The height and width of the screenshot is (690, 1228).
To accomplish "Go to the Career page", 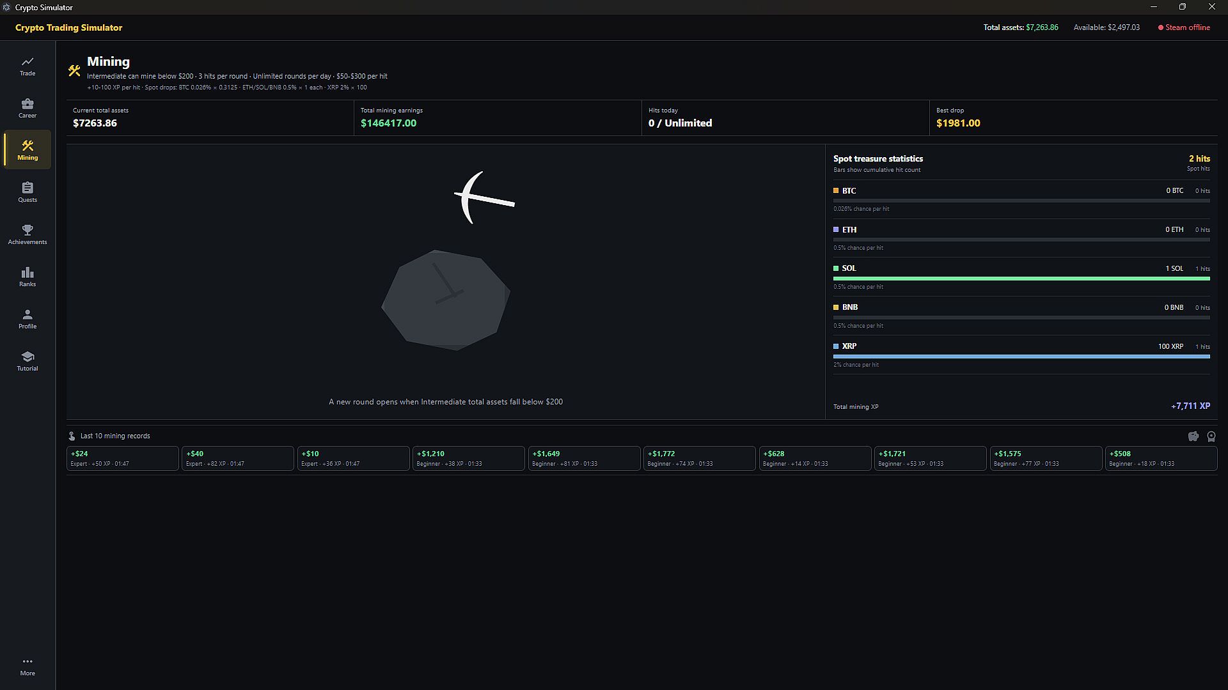I will [28, 108].
